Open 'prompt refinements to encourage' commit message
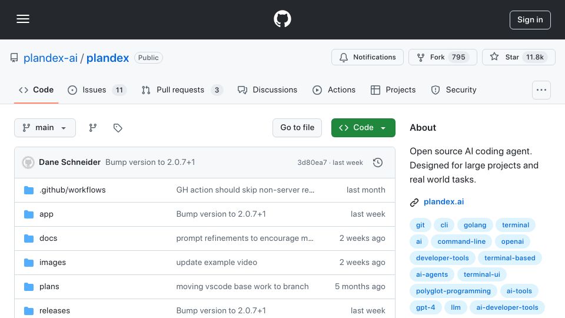The height and width of the screenshot is (318, 565). (x=245, y=238)
